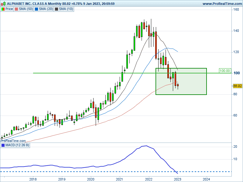Click the ProRealTime.com watermark above MACD panel
This screenshot has width=243, height=182.
(x=14, y=140)
